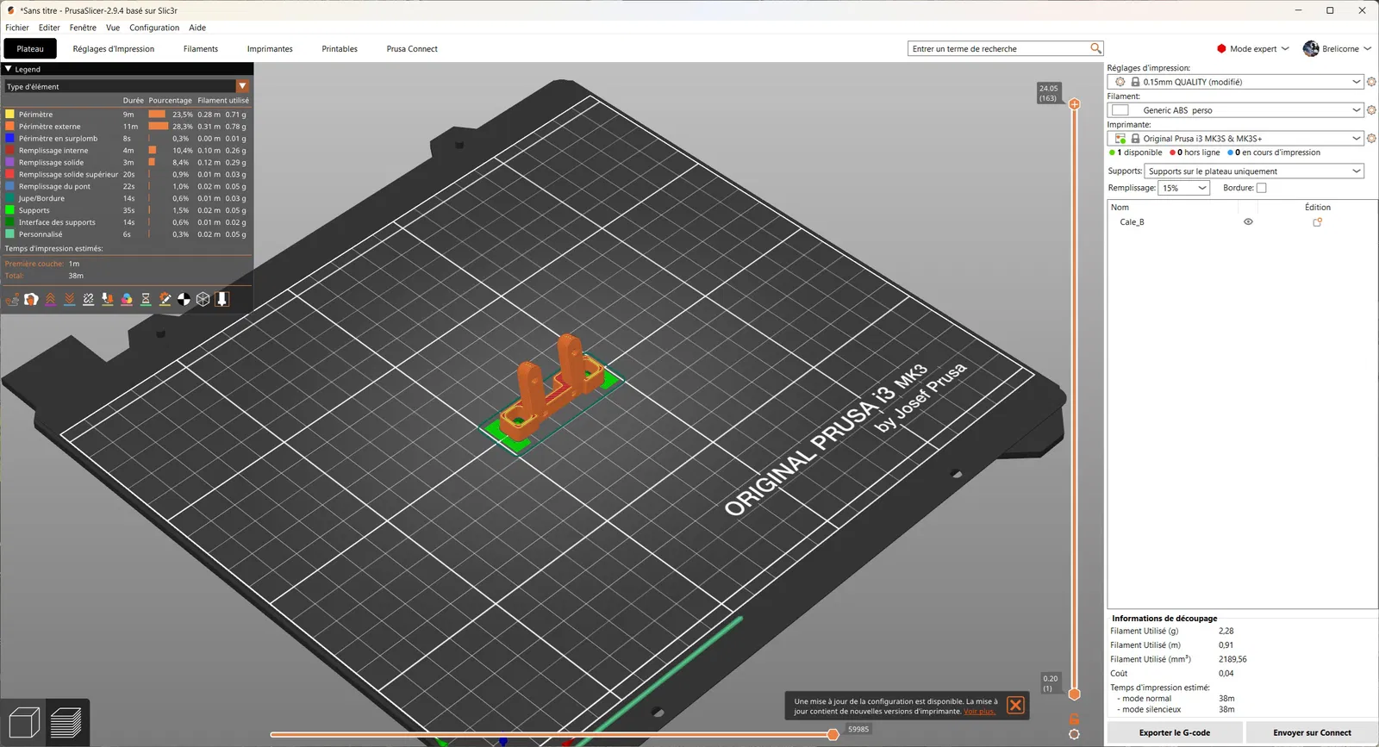Image resolution: width=1379 pixels, height=747 pixels.
Task: Open the Original Prusa i3 printer dropdown
Action: click(1234, 139)
